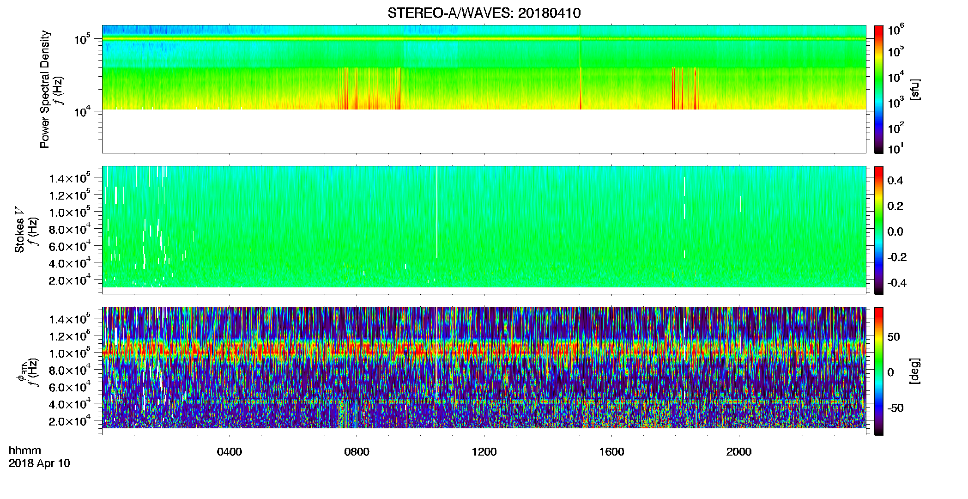Screen dimensions: 968x499
Task: Click the red burst cluster near 1800 in top panel
Action: tap(685, 88)
